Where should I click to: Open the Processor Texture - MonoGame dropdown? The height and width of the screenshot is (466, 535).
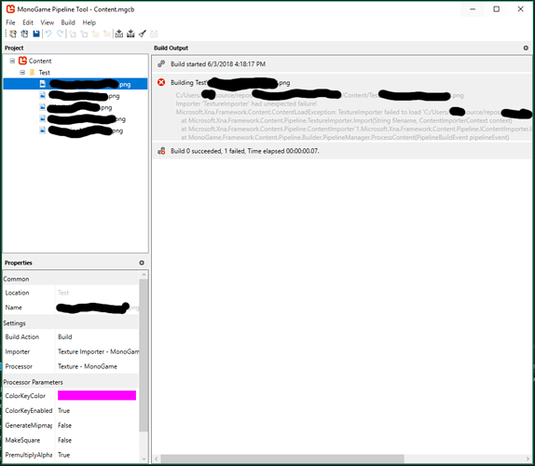point(98,366)
